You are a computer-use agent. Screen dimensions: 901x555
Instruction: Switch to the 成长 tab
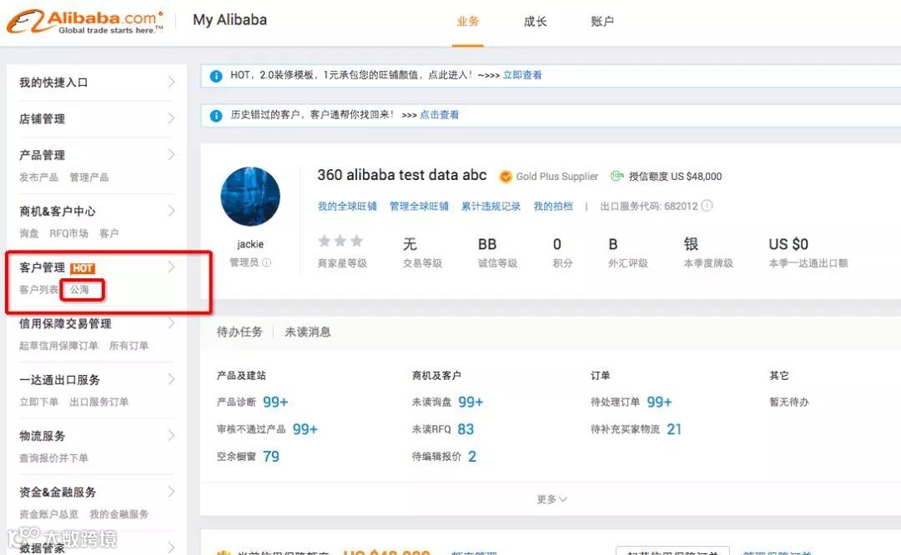coord(535,22)
